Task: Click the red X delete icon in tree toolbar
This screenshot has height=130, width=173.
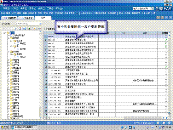Action: click(34, 29)
